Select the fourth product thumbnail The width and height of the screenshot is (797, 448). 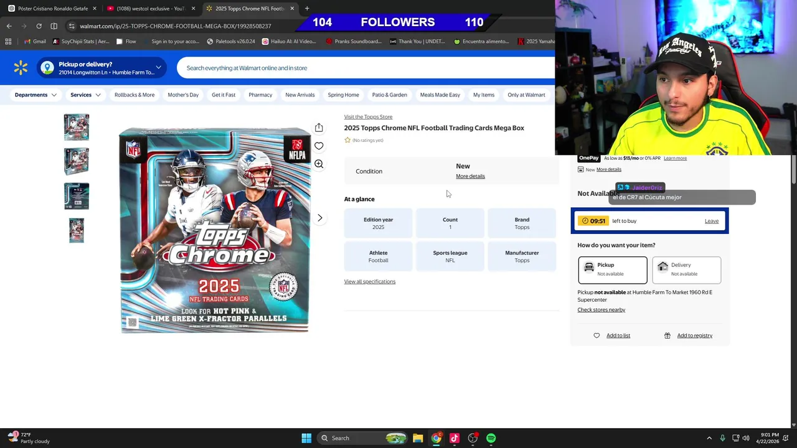pyautogui.click(x=77, y=231)
